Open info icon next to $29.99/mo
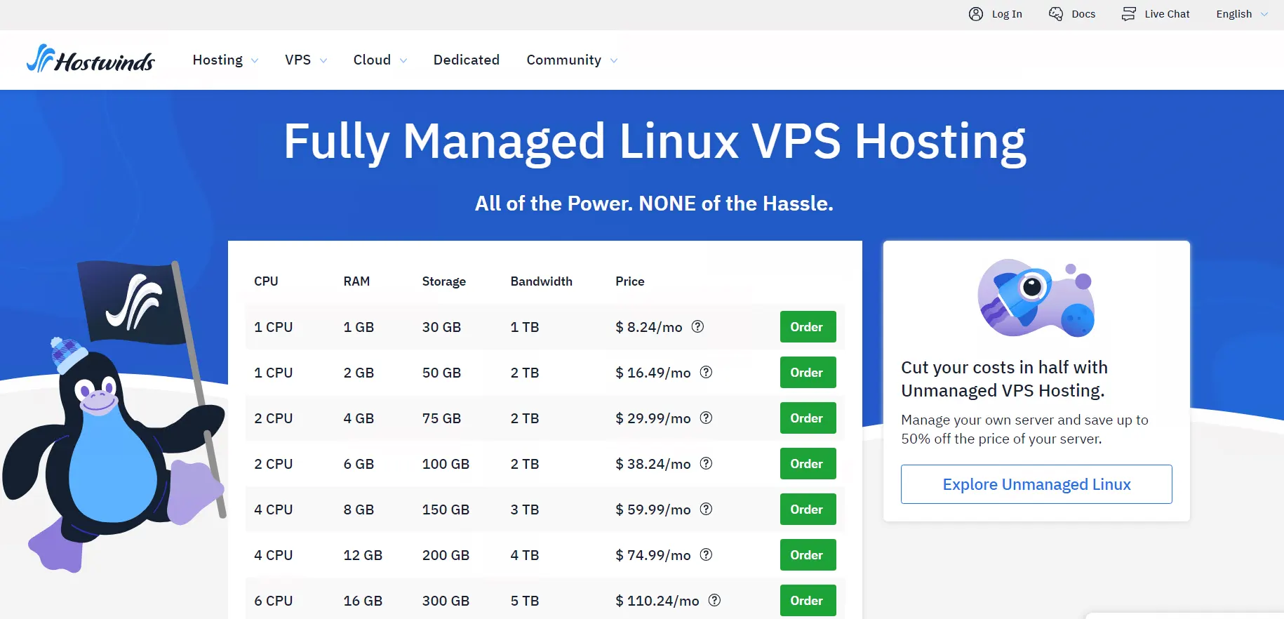Screen dimensions: 1284x619 [x=707, y=418]
